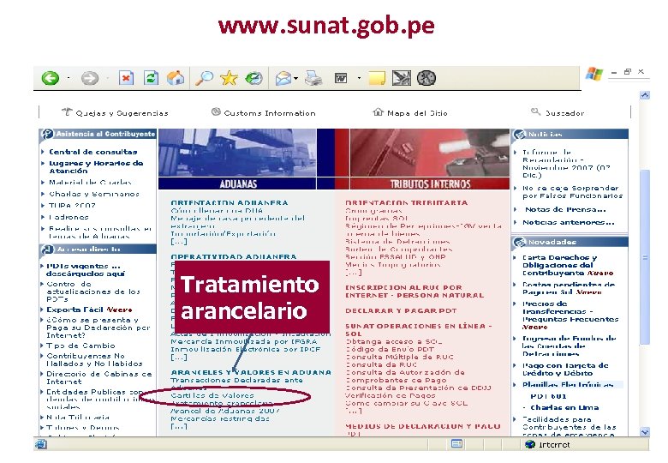This screenshot has width=668, height=463.
Task: Open Central de consultas link
Action: pyautogui.click(x=92, y=152)
